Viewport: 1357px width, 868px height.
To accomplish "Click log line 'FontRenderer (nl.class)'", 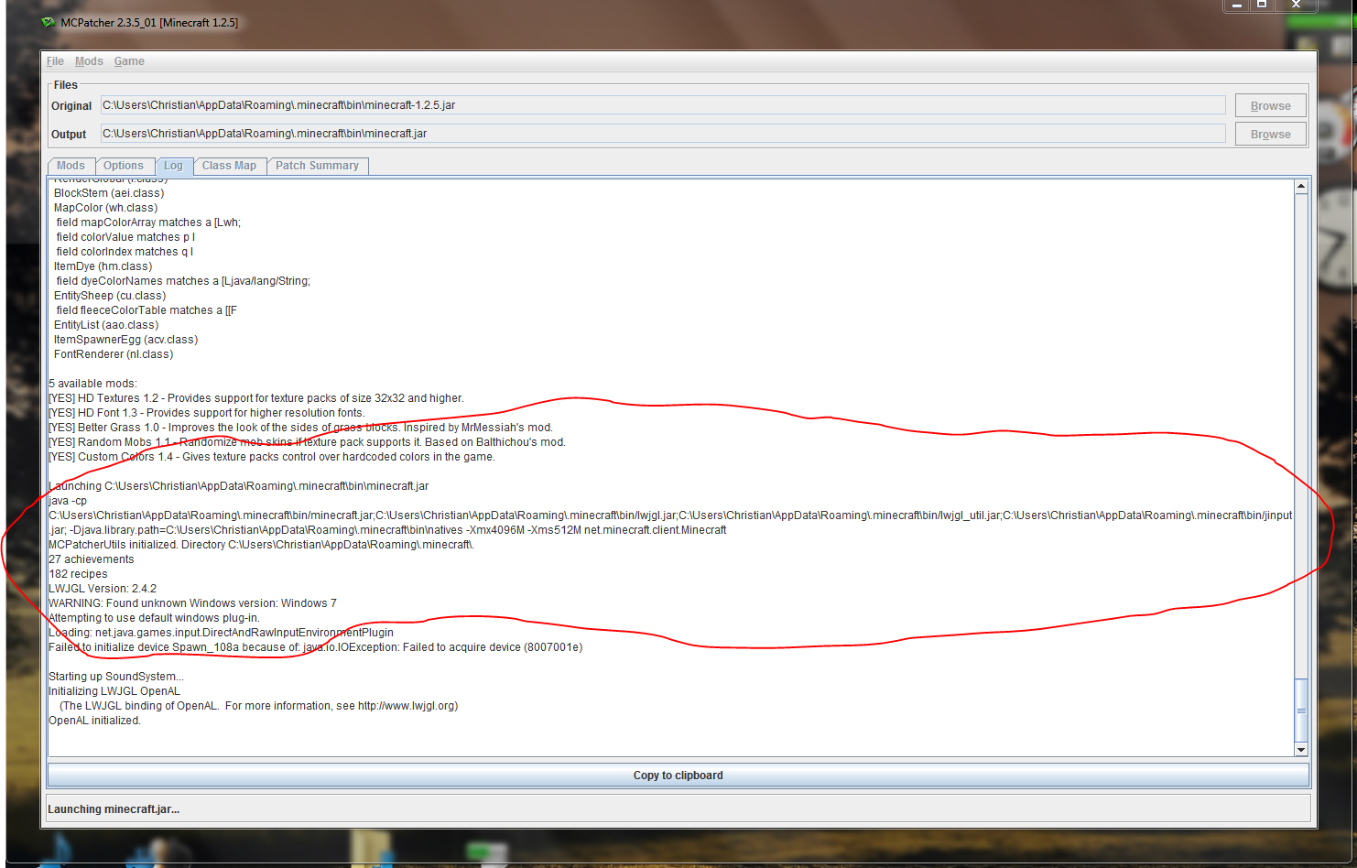I will pyautogui.click(x=114, y=354).
